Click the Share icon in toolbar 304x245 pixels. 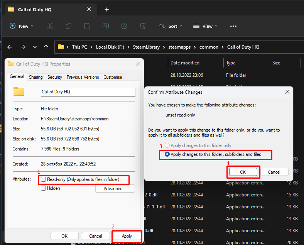[x=124, y=26]
